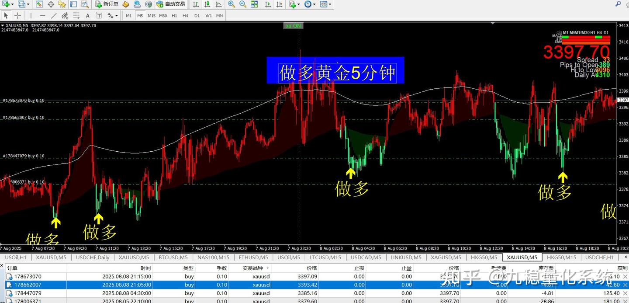Open the chart Profiles dropdown arrow
This screenshot has width=629, height=303.
click(x=28, y=4)
